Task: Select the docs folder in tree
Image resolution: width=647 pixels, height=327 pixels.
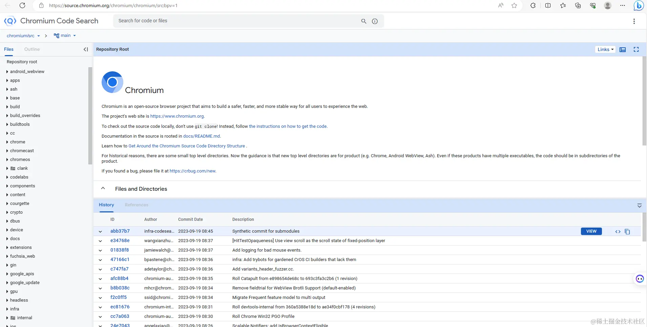Action: [x=15, y=239]
